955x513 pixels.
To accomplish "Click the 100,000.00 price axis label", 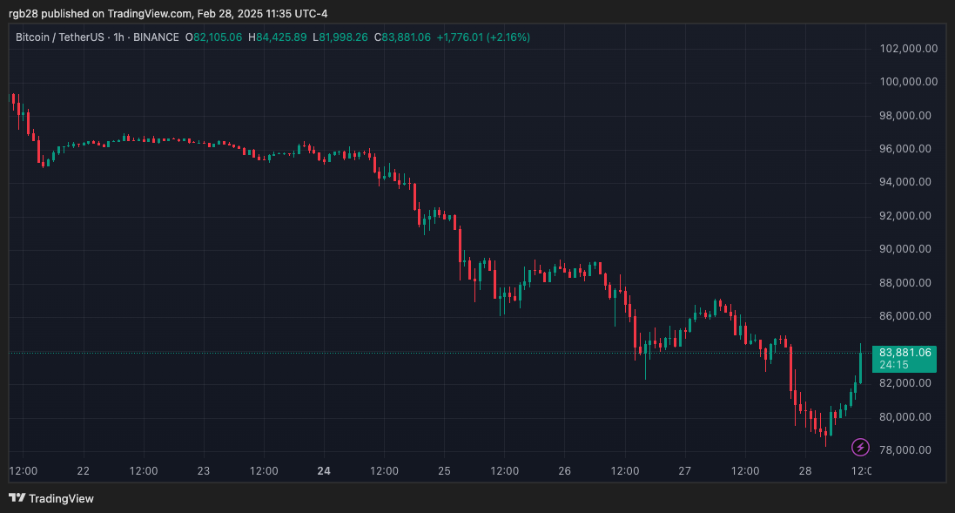I will [908, 82].
